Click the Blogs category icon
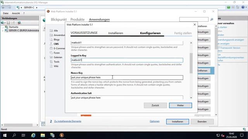The image size is (248, 139). tap(51, 39)
